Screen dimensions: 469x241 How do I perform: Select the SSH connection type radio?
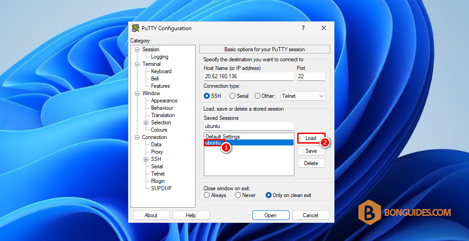tap(207, 96)
